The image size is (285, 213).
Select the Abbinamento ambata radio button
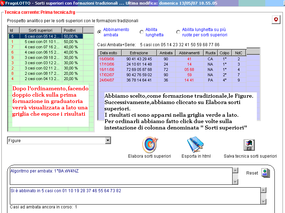100,32
